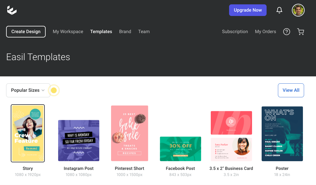Select the Templates tab
The width and height of the screenshot is (316, 185).
point(101,32)
